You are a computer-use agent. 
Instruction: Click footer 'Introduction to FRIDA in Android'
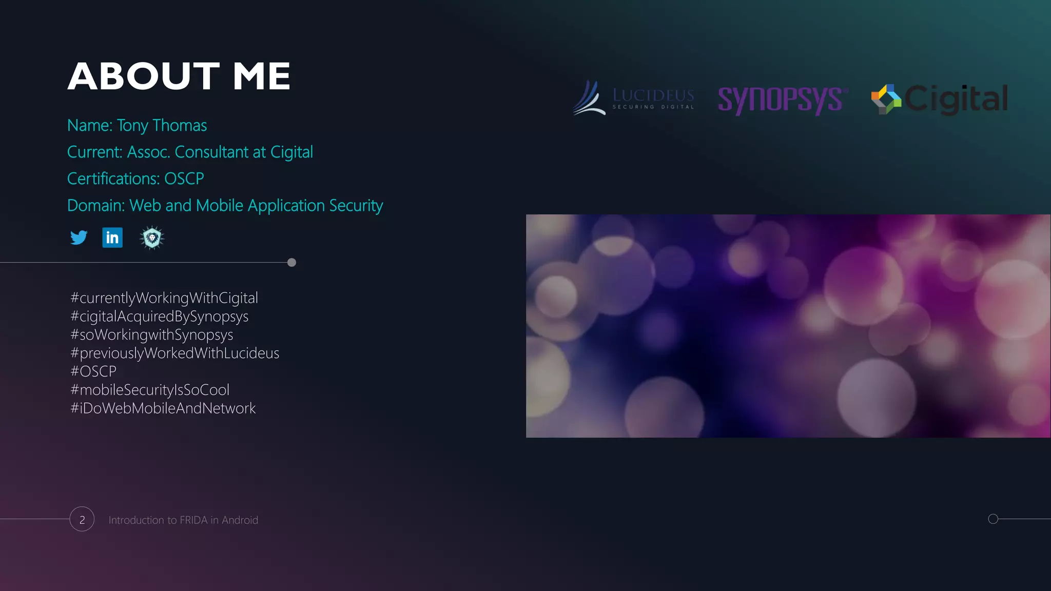183,520
